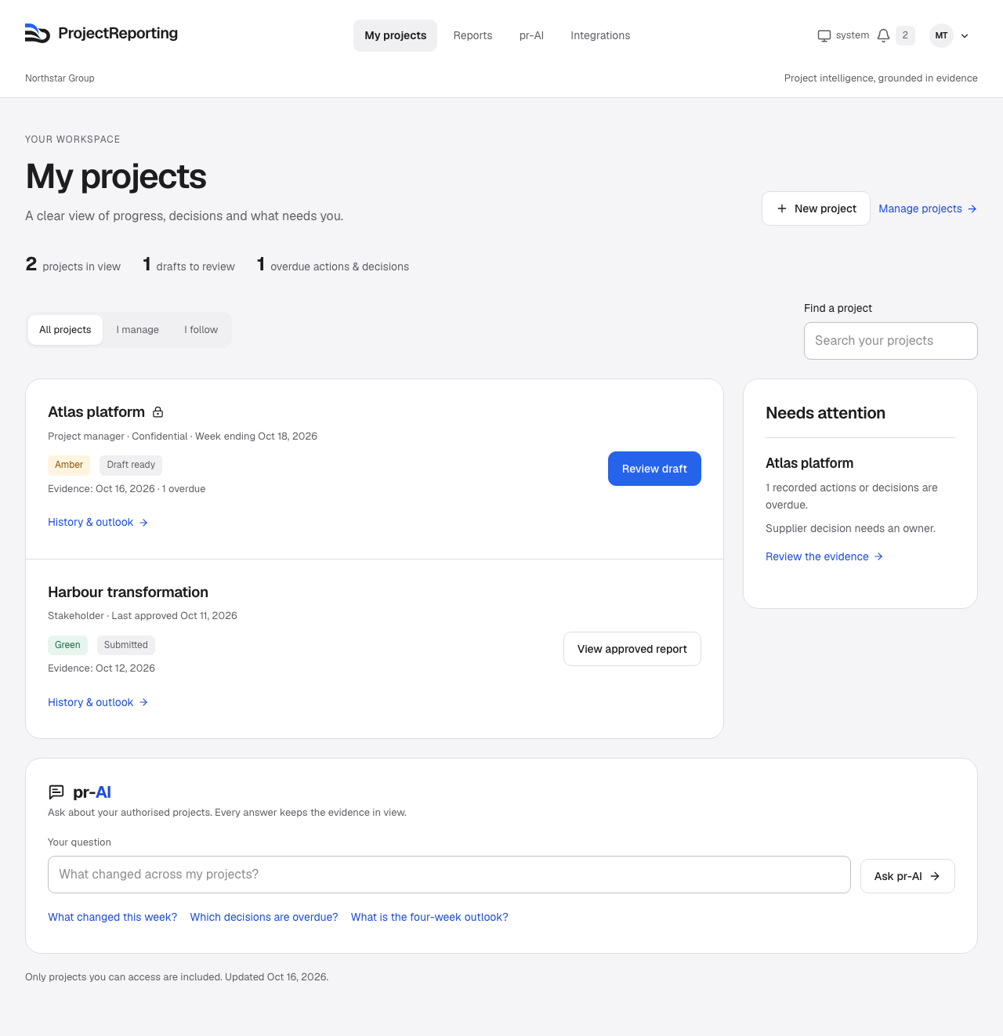
Task: Click the lock icon beside Atlas platform
Action: [158, 412]
